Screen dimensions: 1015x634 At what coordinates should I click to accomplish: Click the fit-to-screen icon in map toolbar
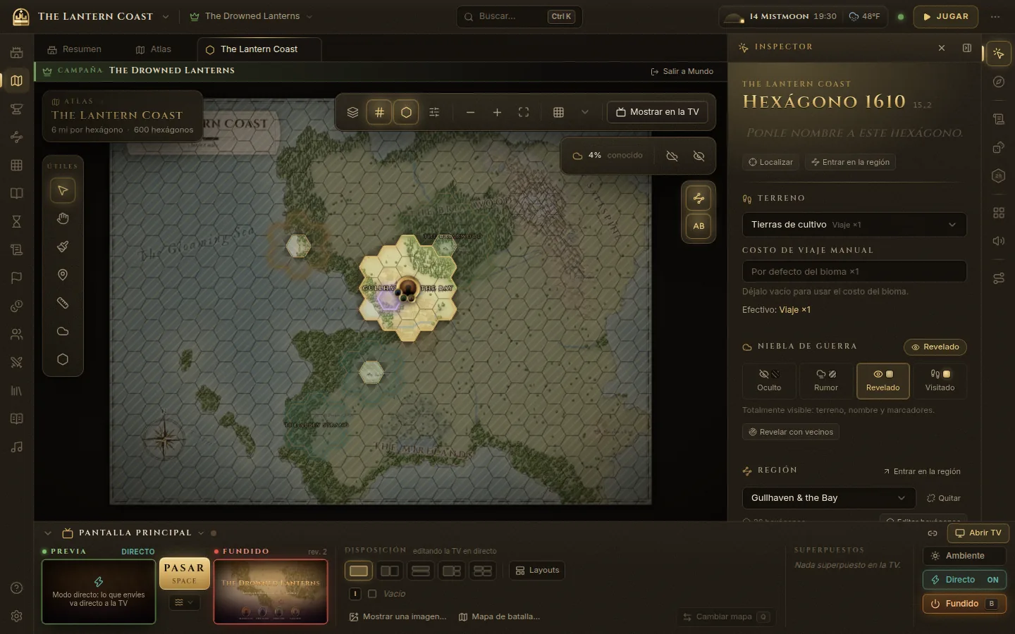[x=524, y=112]
